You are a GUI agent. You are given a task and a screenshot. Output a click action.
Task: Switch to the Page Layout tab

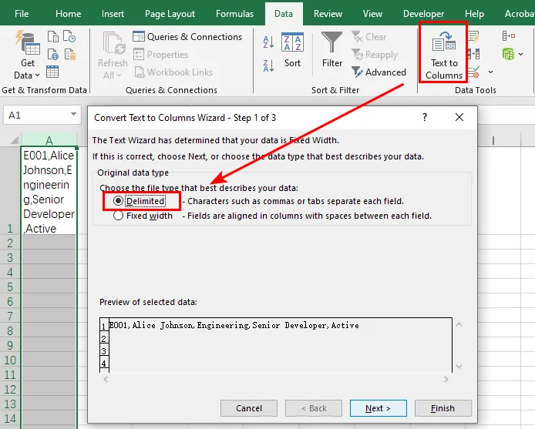[x=170, y=14]
